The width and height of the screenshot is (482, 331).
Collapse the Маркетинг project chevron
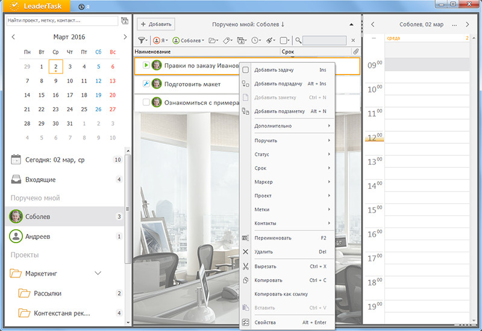coord(98,273)
